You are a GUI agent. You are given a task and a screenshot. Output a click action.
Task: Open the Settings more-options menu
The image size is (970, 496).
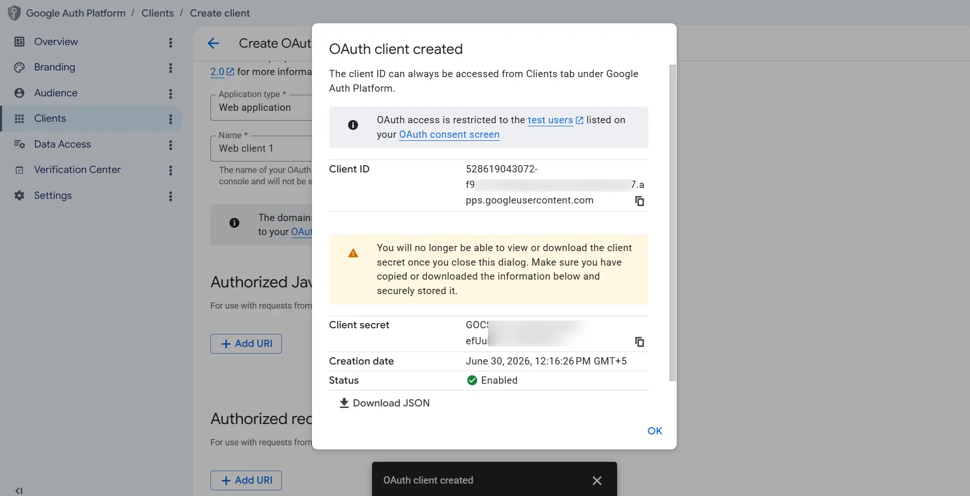(170, 196)
